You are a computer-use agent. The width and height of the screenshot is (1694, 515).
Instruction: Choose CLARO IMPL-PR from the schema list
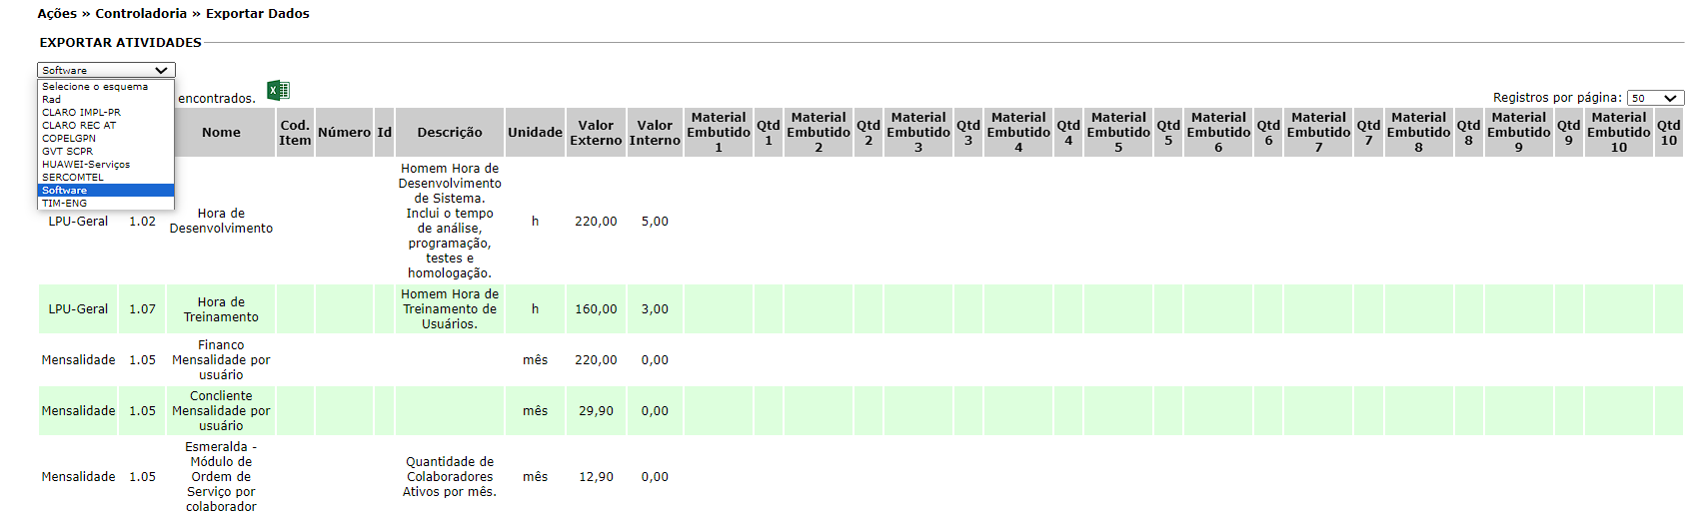81,113
